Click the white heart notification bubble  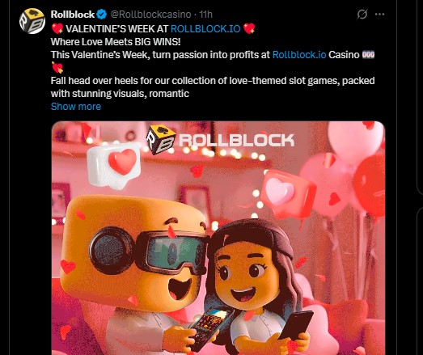[x=115, y=166]
